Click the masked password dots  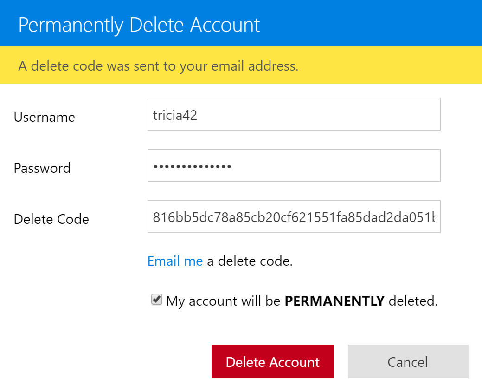[193, 166]
